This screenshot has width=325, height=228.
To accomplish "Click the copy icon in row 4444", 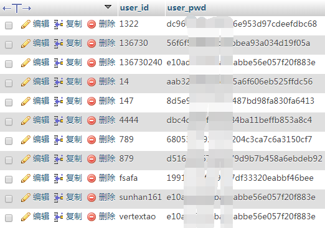I will pyautogui.click(x=59, y=121).
